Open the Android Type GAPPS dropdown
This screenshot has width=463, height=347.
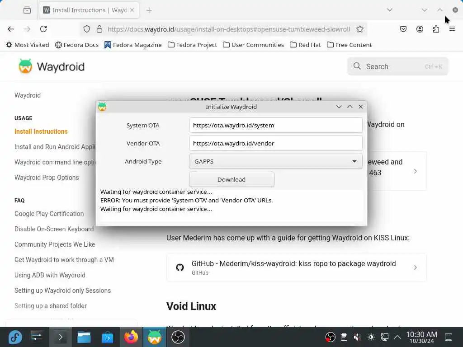(x=275, y=161)
